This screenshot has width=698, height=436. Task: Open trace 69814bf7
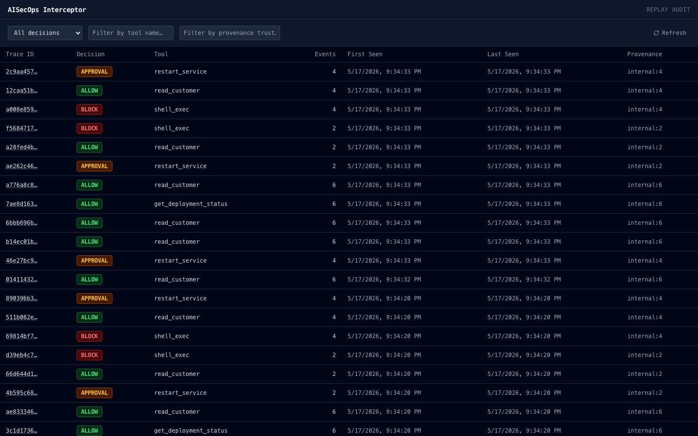click(21, 336)
